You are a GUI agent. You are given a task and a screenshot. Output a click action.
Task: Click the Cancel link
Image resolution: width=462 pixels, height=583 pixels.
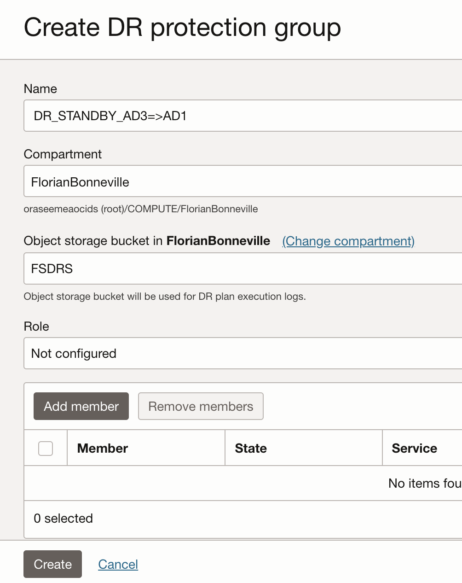pyautogui.click(x=118, y=564)
